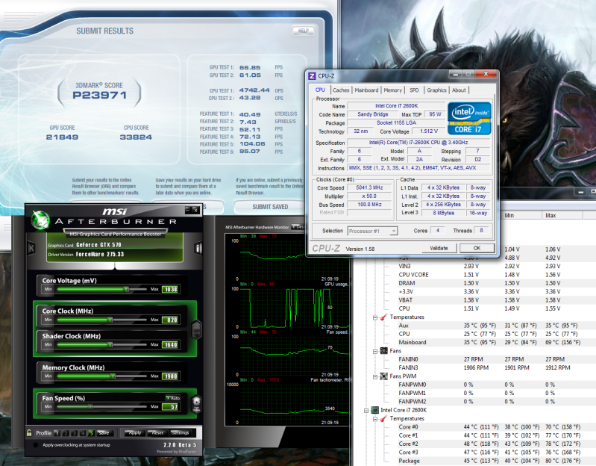The width and height of the screenshot is (596, 466).
Task: Click the fan icon beside Fans PWM
Action: click(x=383, y=376)
